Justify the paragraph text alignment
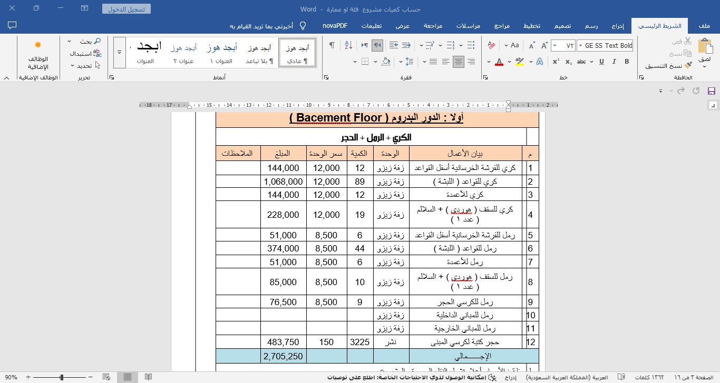 pos(433,62)
